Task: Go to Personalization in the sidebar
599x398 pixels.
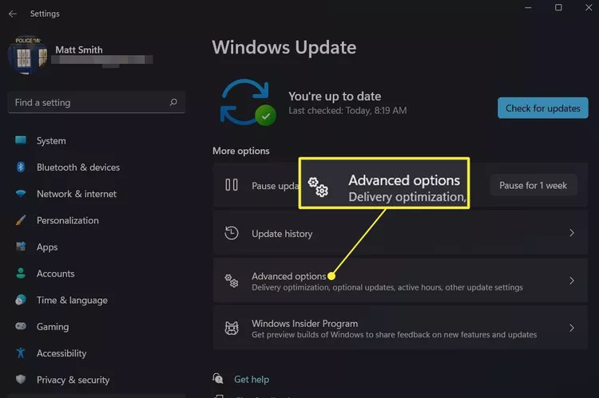Action: pyautogui.click(x=67, y=220)
